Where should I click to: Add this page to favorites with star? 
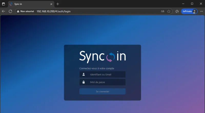pyautogui.click(x=169, y=11)
